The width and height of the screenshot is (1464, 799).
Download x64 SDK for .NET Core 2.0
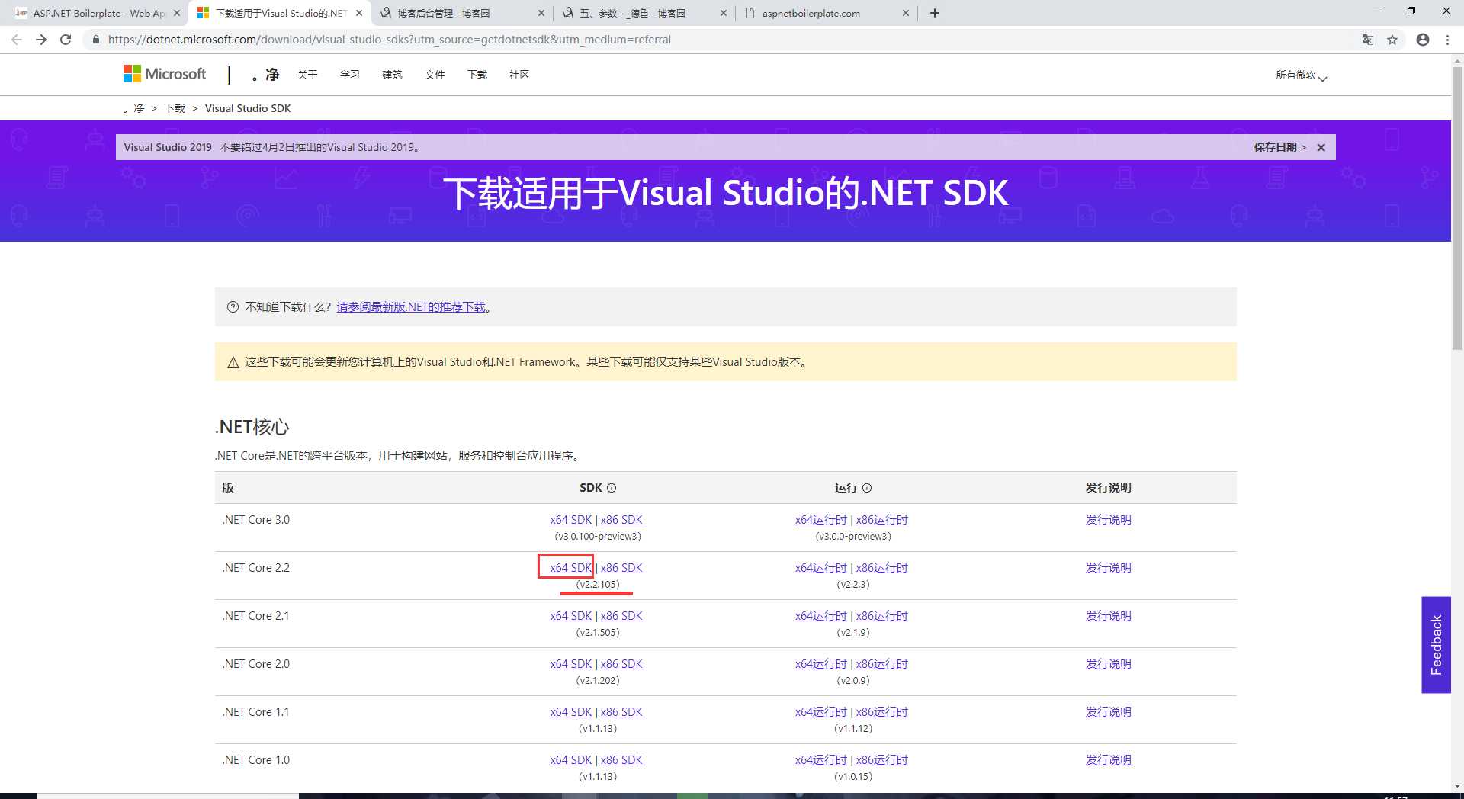pos(571,664)
